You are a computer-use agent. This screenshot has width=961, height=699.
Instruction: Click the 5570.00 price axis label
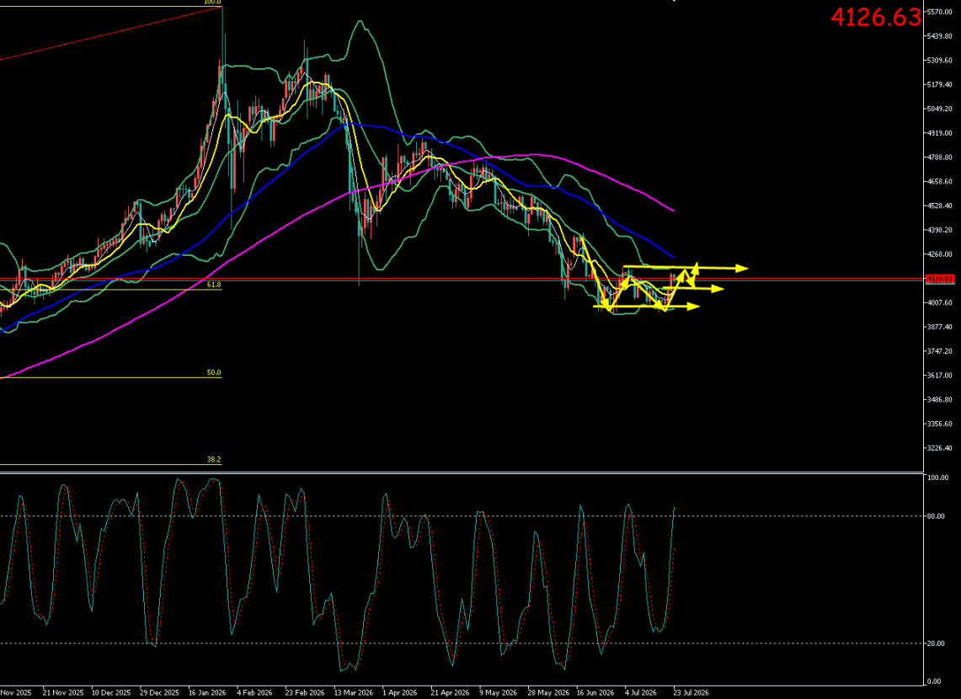[x=940, y=13]
